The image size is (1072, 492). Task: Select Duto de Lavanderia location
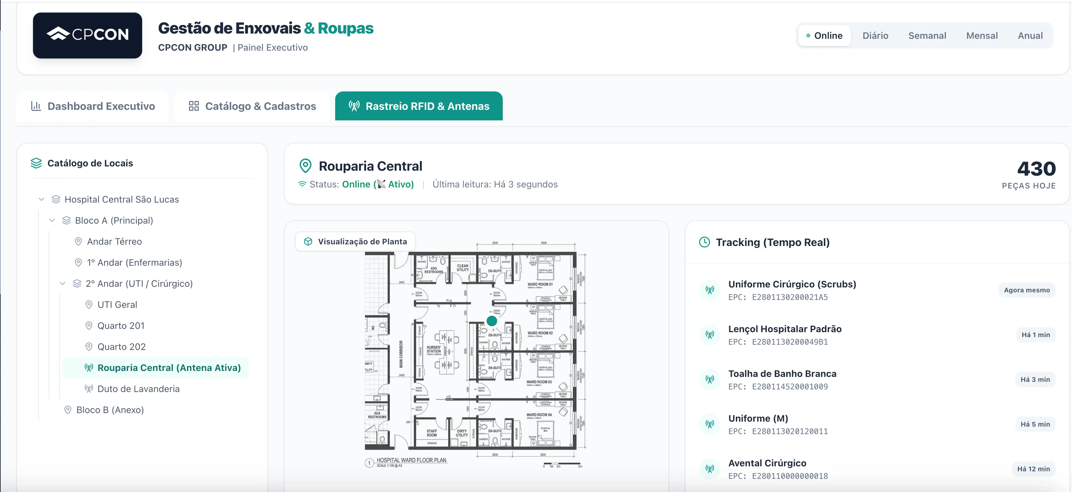coord(138,388)
